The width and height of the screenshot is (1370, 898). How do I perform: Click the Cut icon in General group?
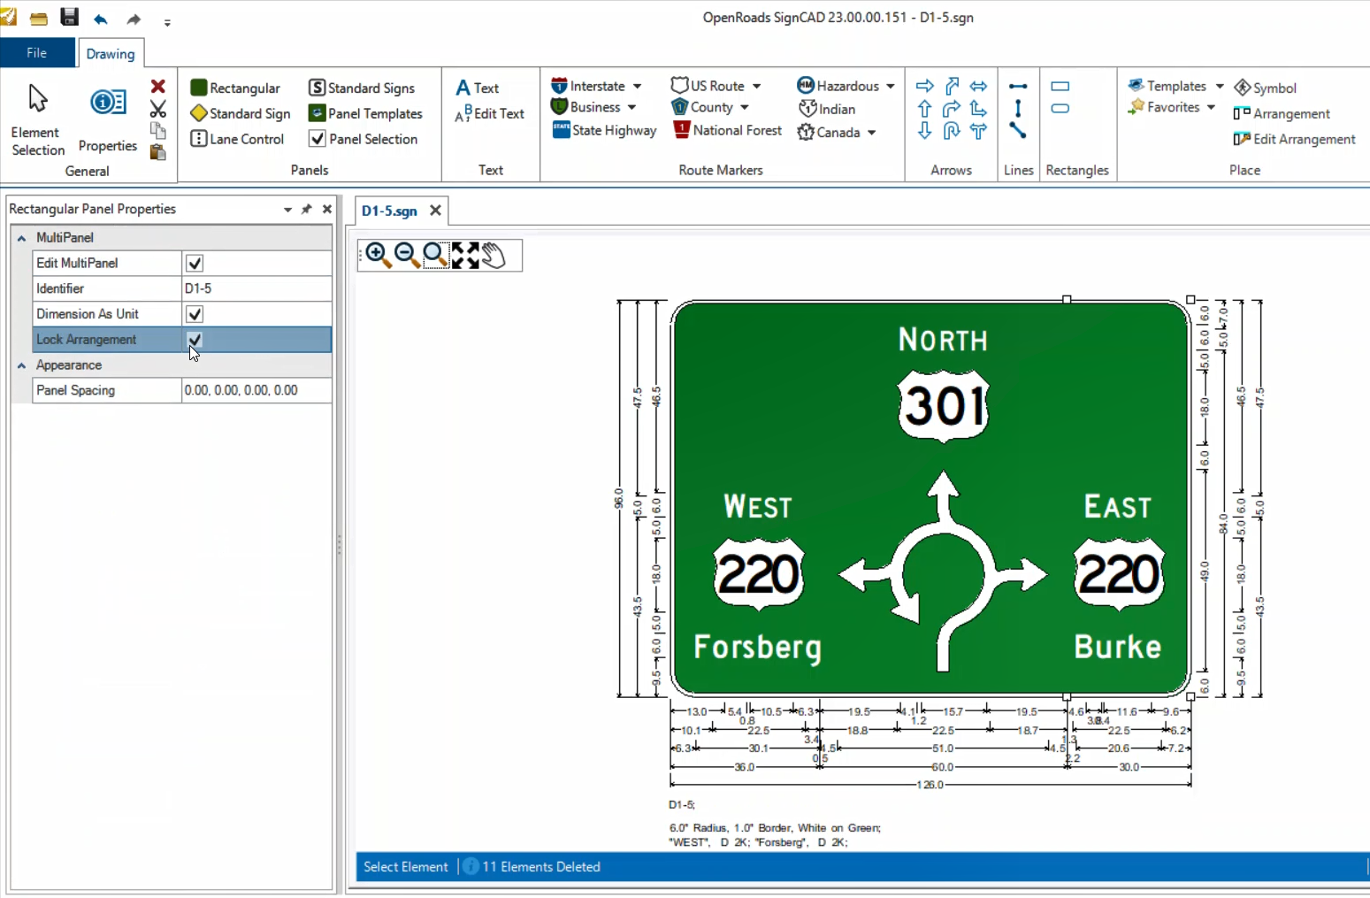(158, 108)
